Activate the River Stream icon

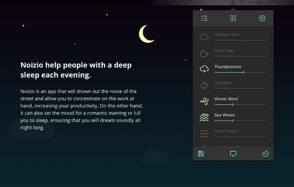(204, 134)
